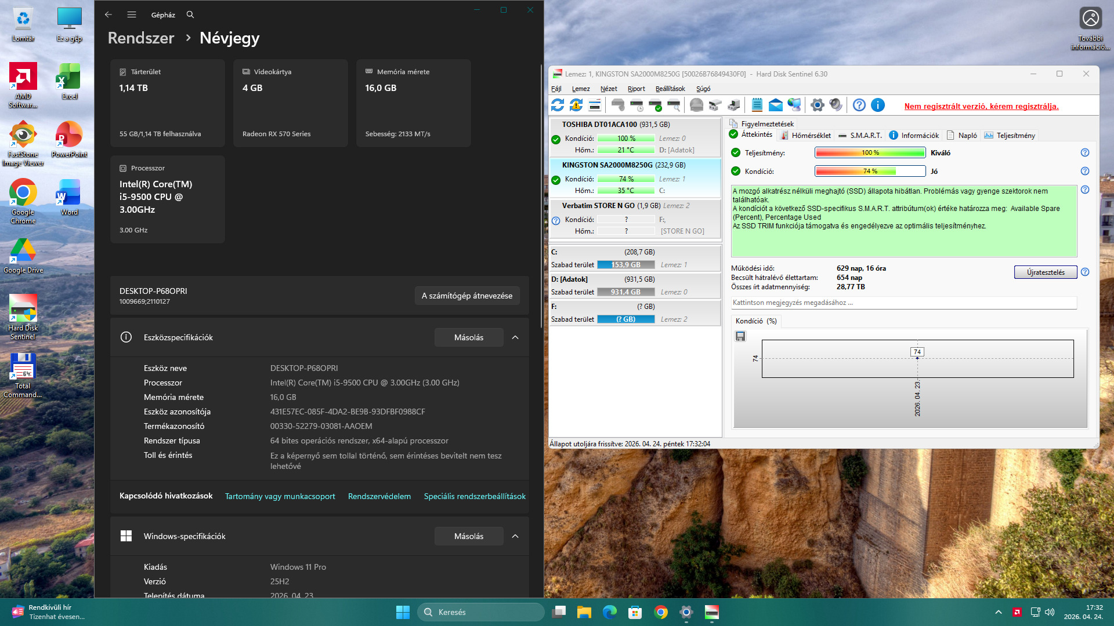Click the speaker sound icon in toolbar
Viewport: 1114px width, 626px height.
[835, 105]
